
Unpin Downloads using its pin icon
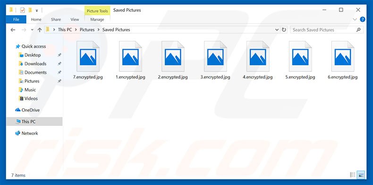(x=59, y=64)
